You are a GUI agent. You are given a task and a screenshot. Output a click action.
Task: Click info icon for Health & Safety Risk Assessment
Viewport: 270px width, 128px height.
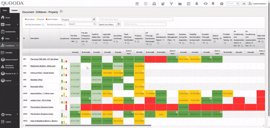point(96,43)
